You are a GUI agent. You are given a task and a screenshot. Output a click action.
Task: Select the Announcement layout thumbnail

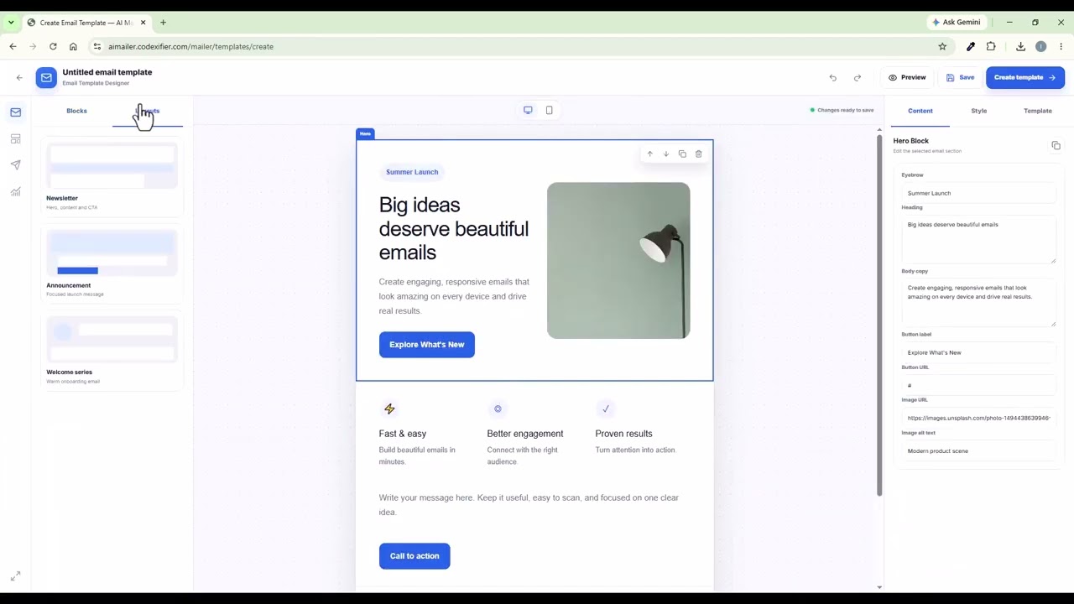pos(112,253)
